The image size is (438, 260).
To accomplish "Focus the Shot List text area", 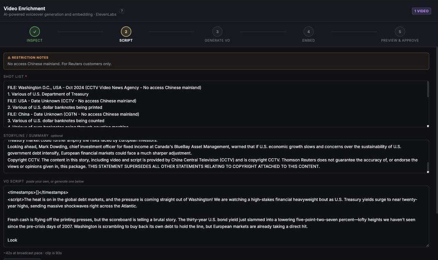I will coord(216,104).
